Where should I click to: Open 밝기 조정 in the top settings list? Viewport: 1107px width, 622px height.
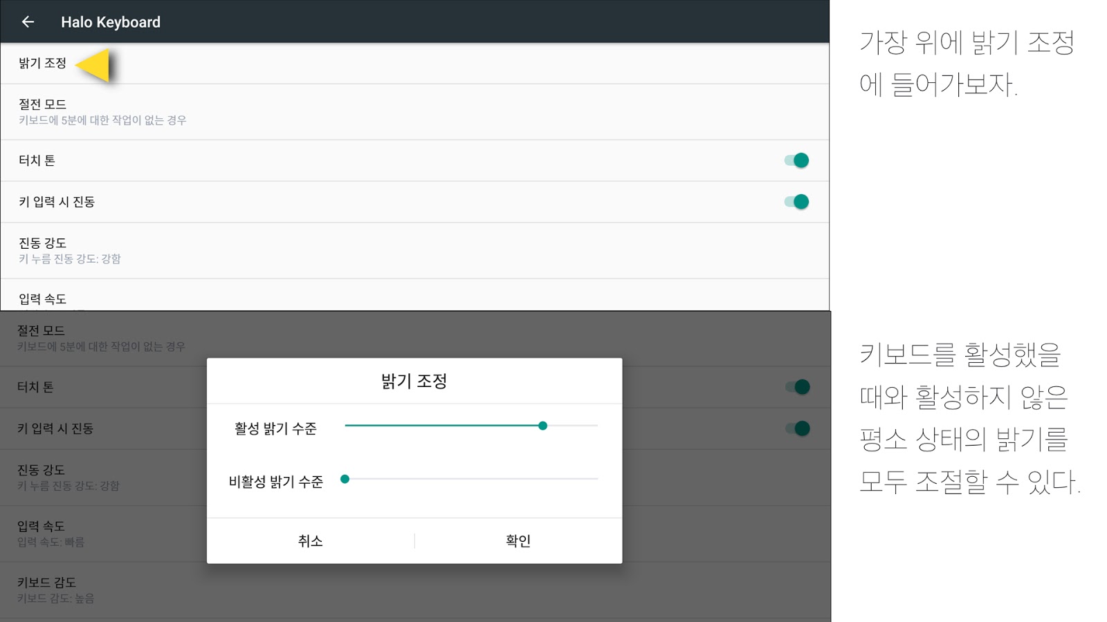pyautogui.click(x=414, y=64)
